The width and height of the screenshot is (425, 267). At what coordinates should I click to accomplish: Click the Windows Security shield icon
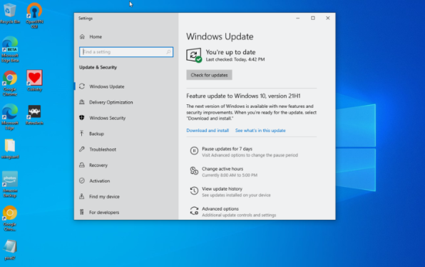click(x=82, y=118)
